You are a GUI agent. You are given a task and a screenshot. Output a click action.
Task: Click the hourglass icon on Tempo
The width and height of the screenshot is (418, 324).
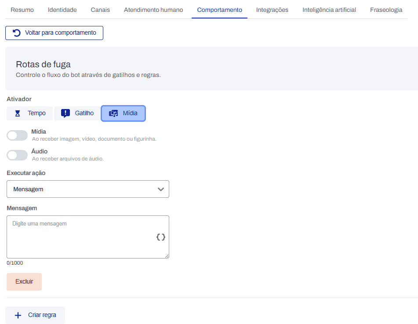[18, 113]
